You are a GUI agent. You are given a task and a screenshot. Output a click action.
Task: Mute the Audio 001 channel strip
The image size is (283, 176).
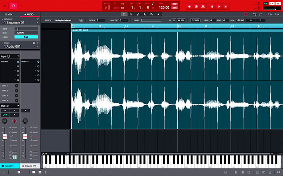coord(5,110)
